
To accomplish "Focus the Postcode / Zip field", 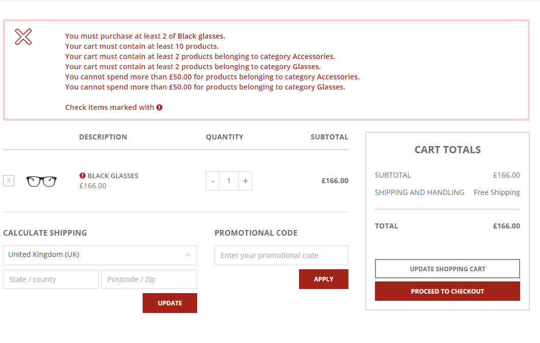I will [149, 279].
